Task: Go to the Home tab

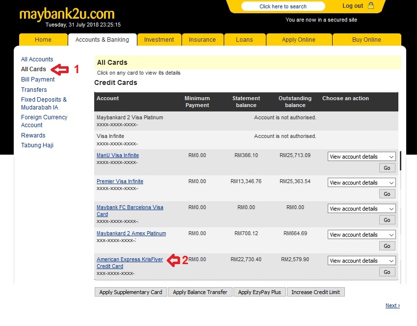Action: pos(43,40)
